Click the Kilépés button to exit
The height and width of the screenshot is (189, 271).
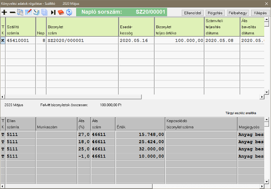[258, 13]
